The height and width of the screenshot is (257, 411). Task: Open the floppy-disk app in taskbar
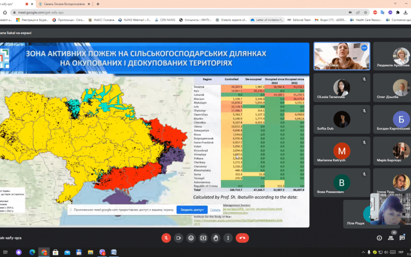point(79,252)
